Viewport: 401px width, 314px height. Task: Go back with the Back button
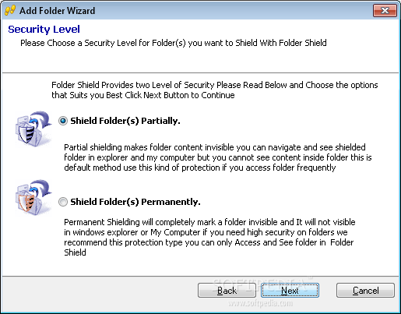click(x=227, y=291)
